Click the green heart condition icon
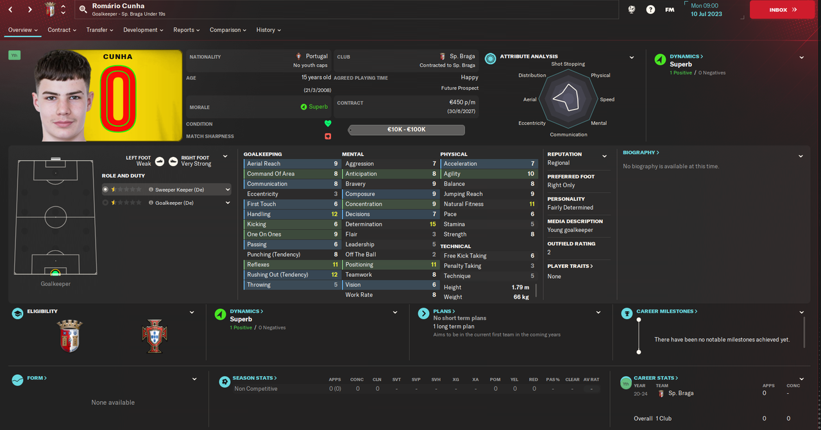Image resolution: width=821 pixels, height=430 pixels. pyautogui.click(x=328, y=124)
